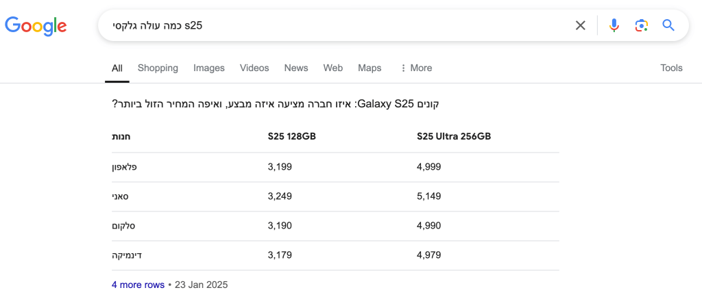
Task: Open the Videos results tab
Action: click(254, 68)
